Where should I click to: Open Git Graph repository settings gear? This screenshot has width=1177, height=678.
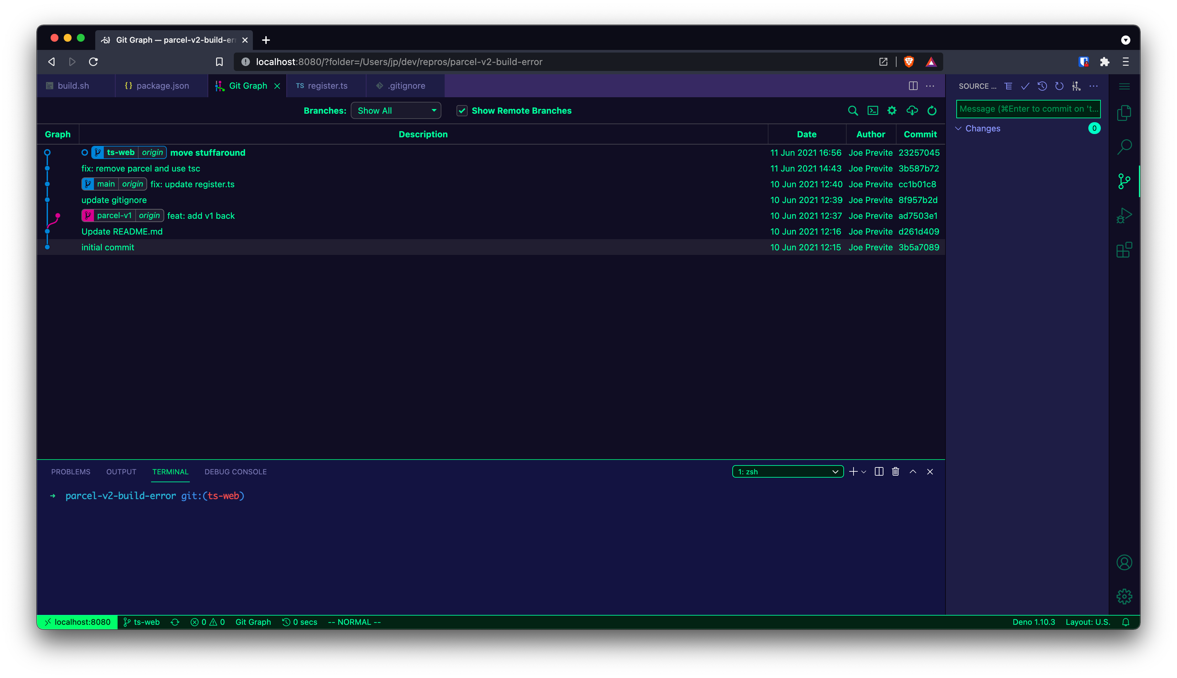coord(891,111)
